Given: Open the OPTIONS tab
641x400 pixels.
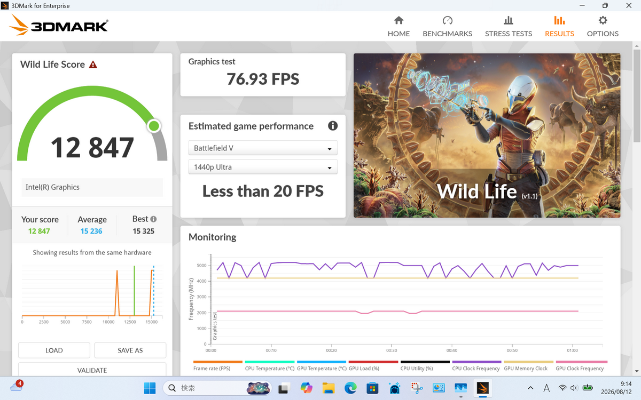Looking at the screenshot, I should pos(603,27).
